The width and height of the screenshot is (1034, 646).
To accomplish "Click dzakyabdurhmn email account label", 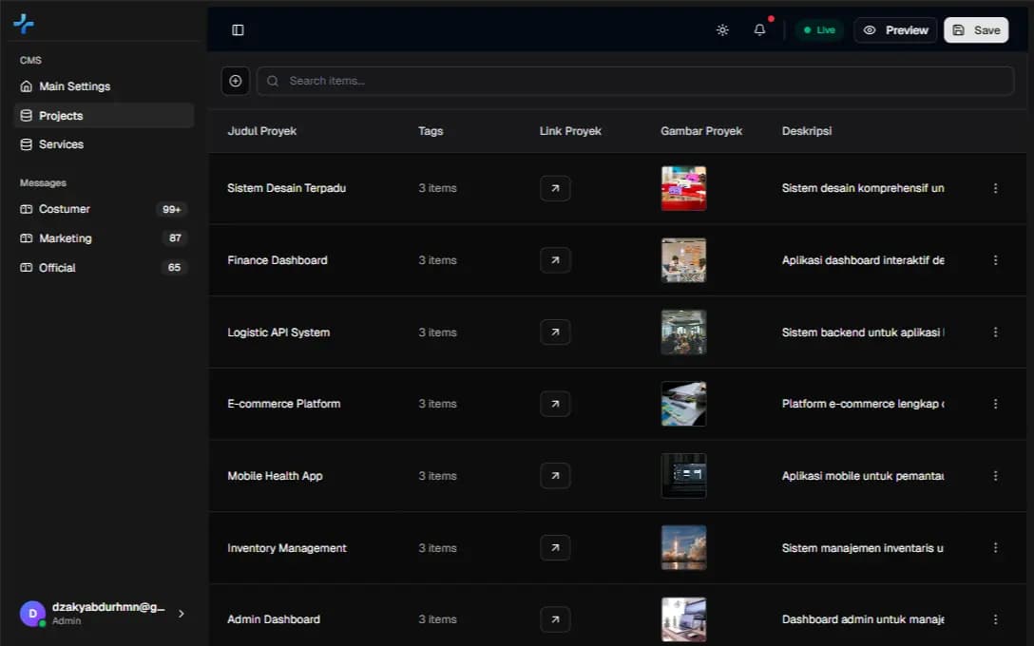I will [108, 607].
